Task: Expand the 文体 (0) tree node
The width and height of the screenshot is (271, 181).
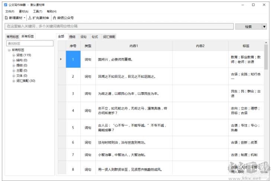Action: point(14,76)
